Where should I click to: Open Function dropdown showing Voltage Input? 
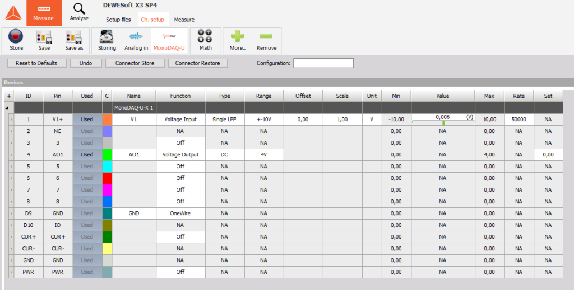click(180, 120)
